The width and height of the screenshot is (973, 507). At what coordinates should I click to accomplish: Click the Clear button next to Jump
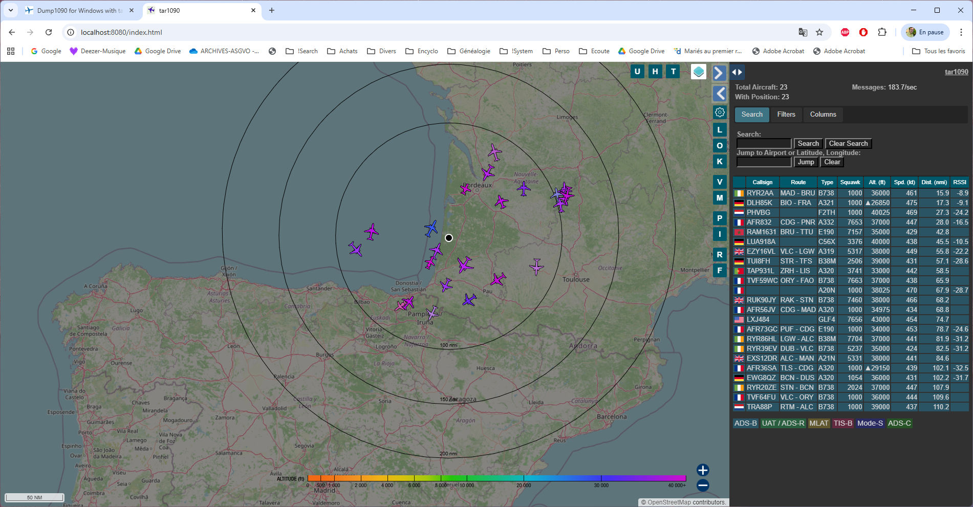832,162
